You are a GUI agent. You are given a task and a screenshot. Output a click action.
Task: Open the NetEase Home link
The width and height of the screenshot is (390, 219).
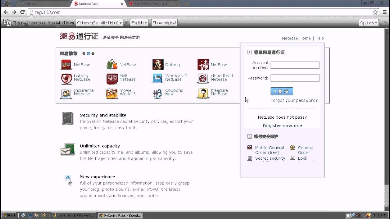[x=296, y=38]
